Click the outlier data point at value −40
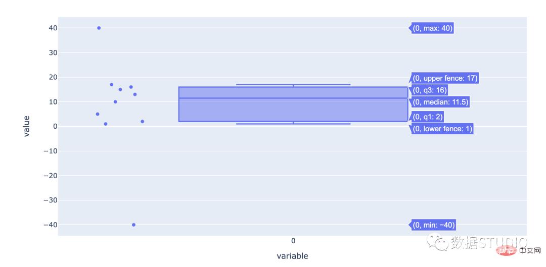The width and height of the screenshot is (546, 267). [x=133, y=225]
